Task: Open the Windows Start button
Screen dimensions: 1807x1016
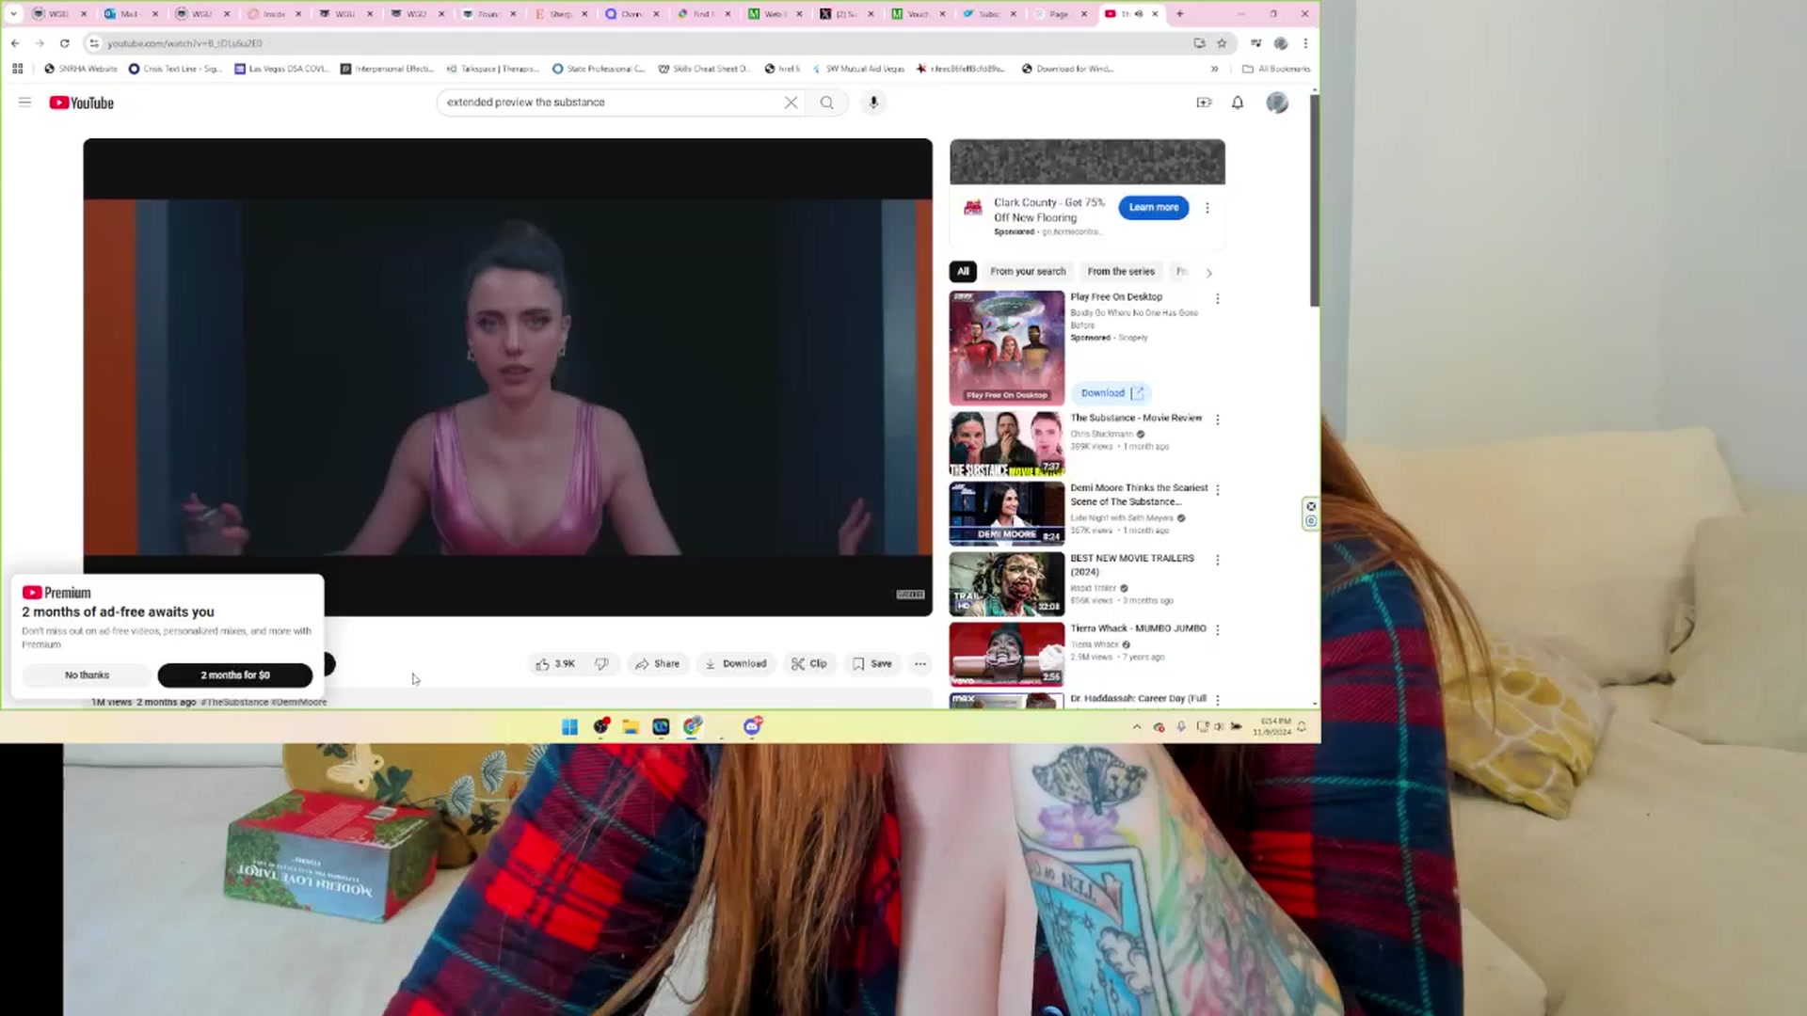Action: coord(569,726)
